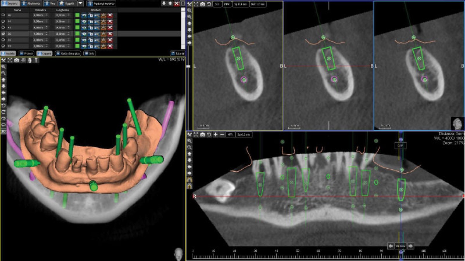
Task: Open settings wrench in cross-section view
Action: click(x=189, y=4)
